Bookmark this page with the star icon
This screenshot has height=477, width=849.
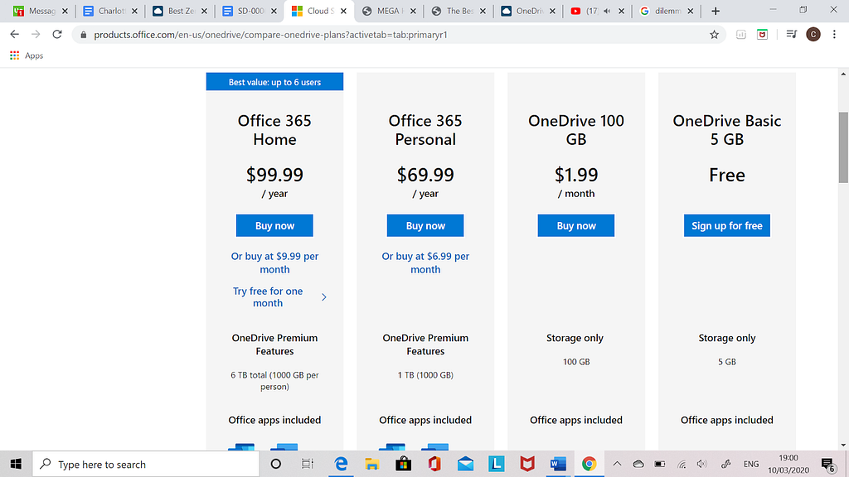[714, 35]
